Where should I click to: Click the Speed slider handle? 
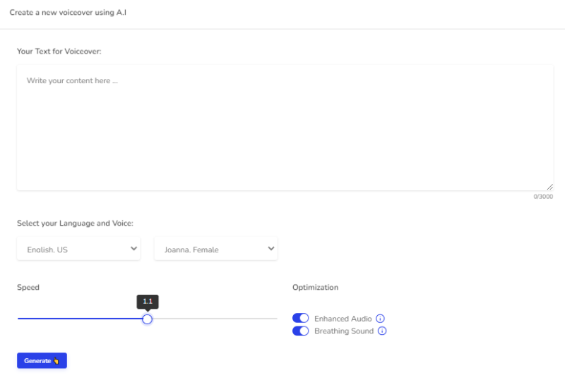[x=147, y=319]
